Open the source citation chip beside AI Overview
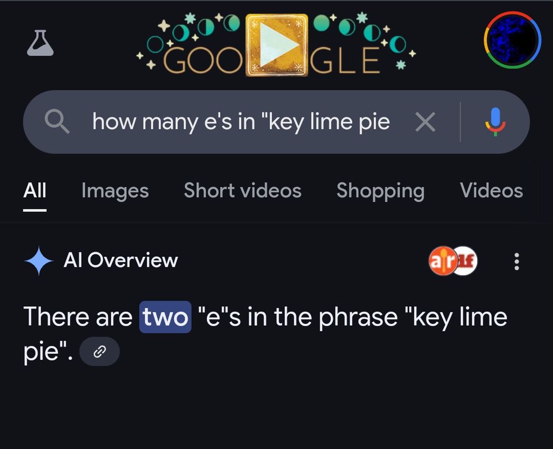Screen dimensions: 553x449 [453, 260]
